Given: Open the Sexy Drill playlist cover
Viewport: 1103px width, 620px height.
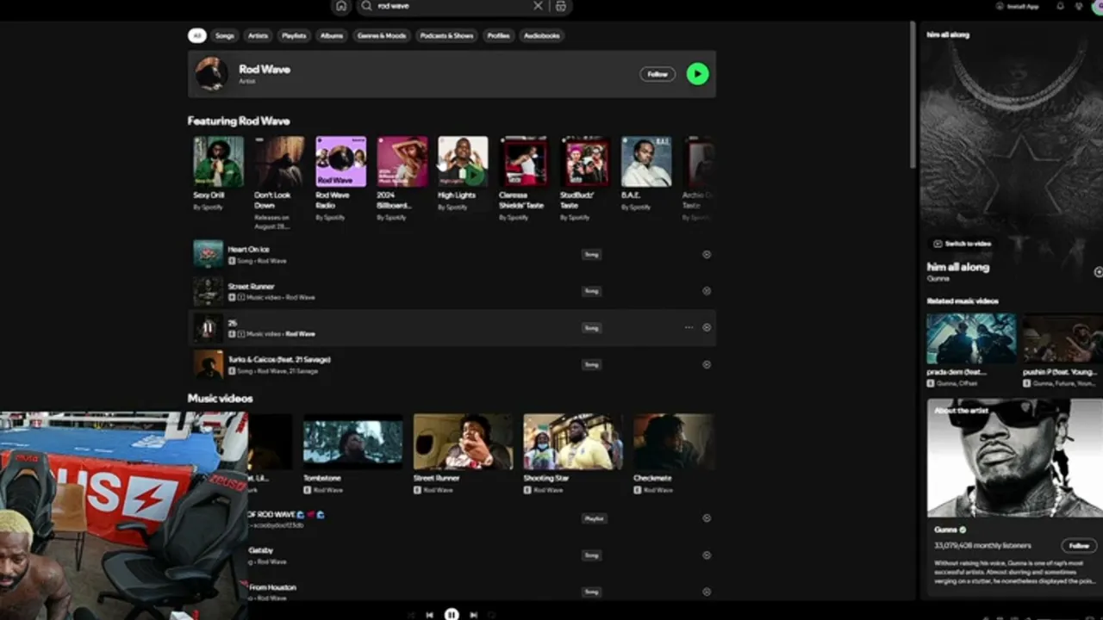Looking at the screenshot, I should click(x=218, y=161).
